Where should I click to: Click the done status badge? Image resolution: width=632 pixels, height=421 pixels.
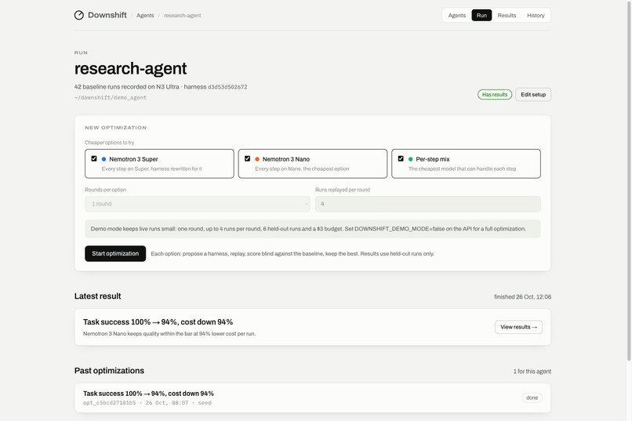(x=532, y=397)
